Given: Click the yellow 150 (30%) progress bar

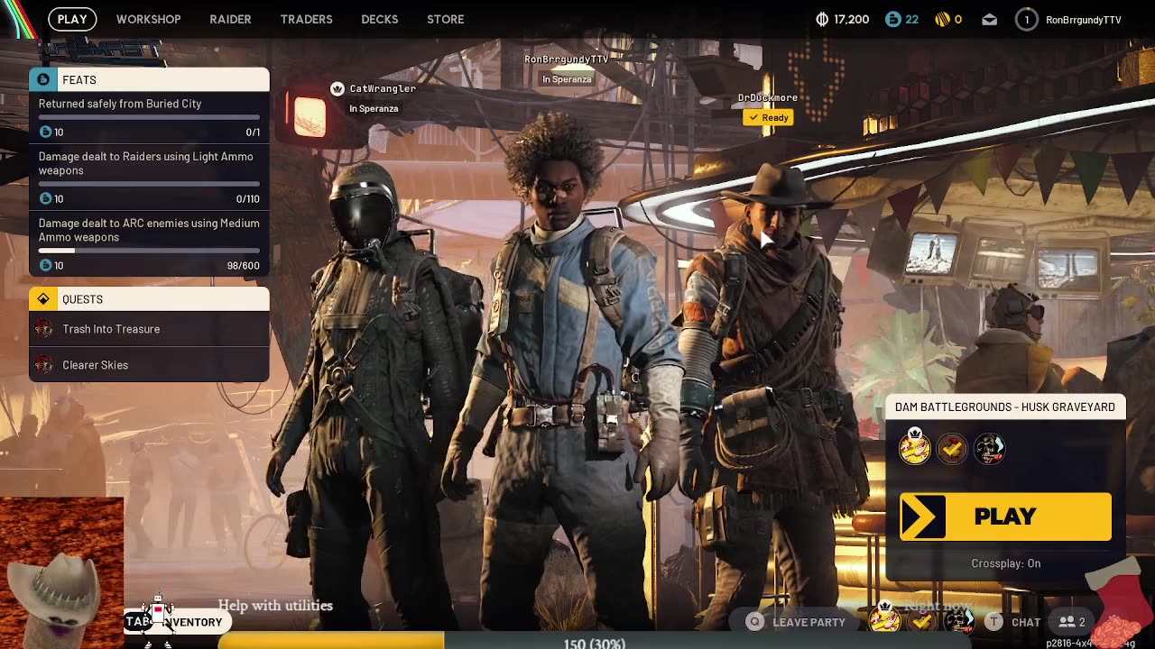Looking at the screenshot, I should [x=331, y=642].
